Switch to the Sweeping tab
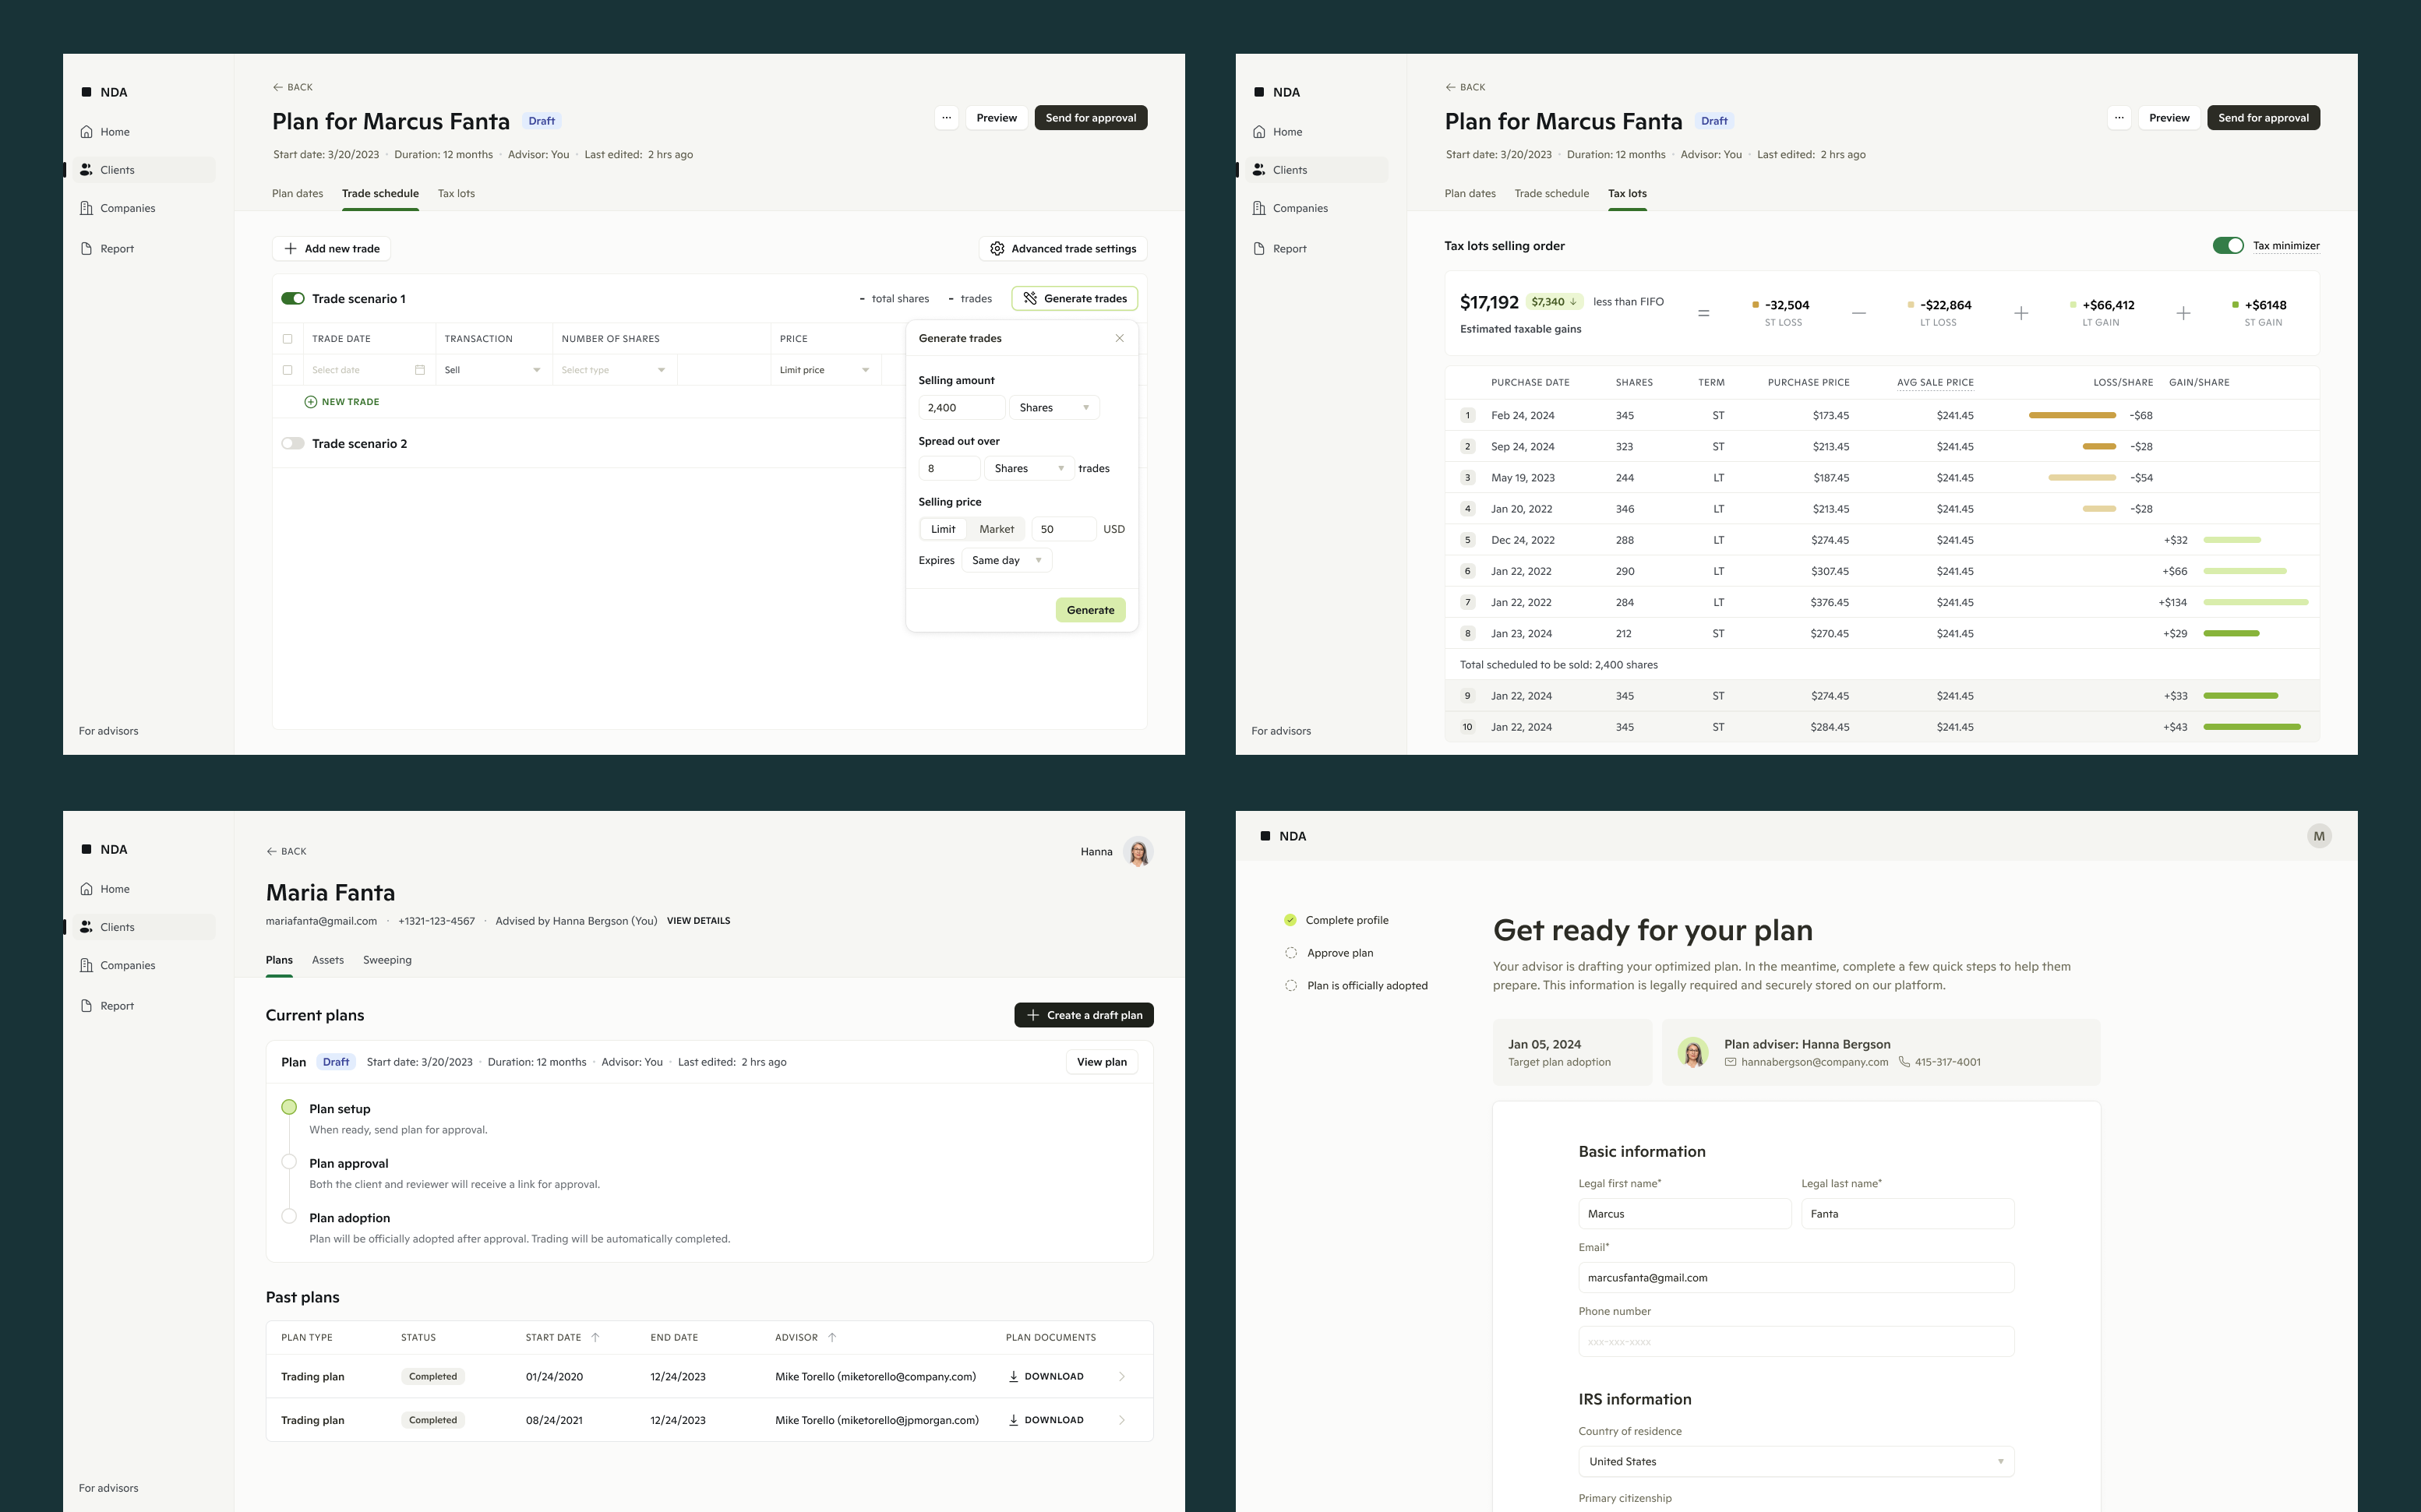This screenshot has width=2421, height=1512. (387, 960)
